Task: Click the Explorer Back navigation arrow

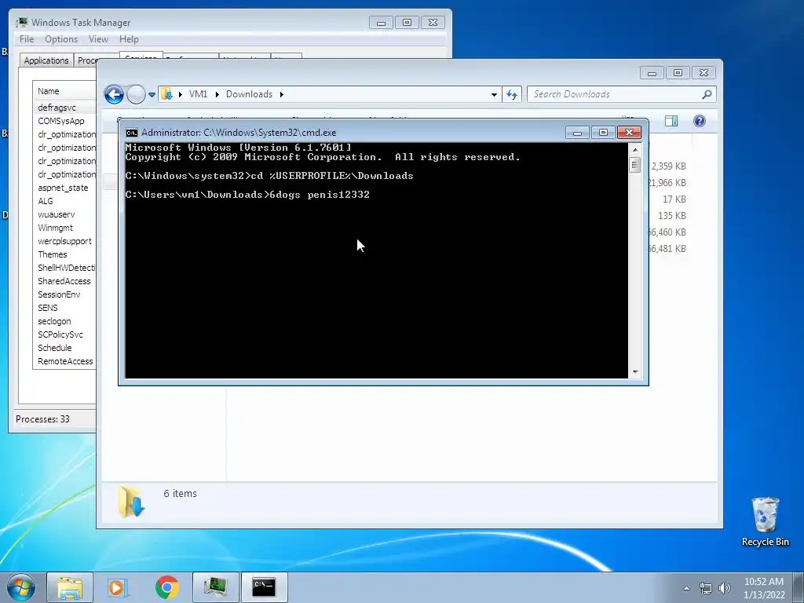Action: pyautogui.click(x=114, y=94)
